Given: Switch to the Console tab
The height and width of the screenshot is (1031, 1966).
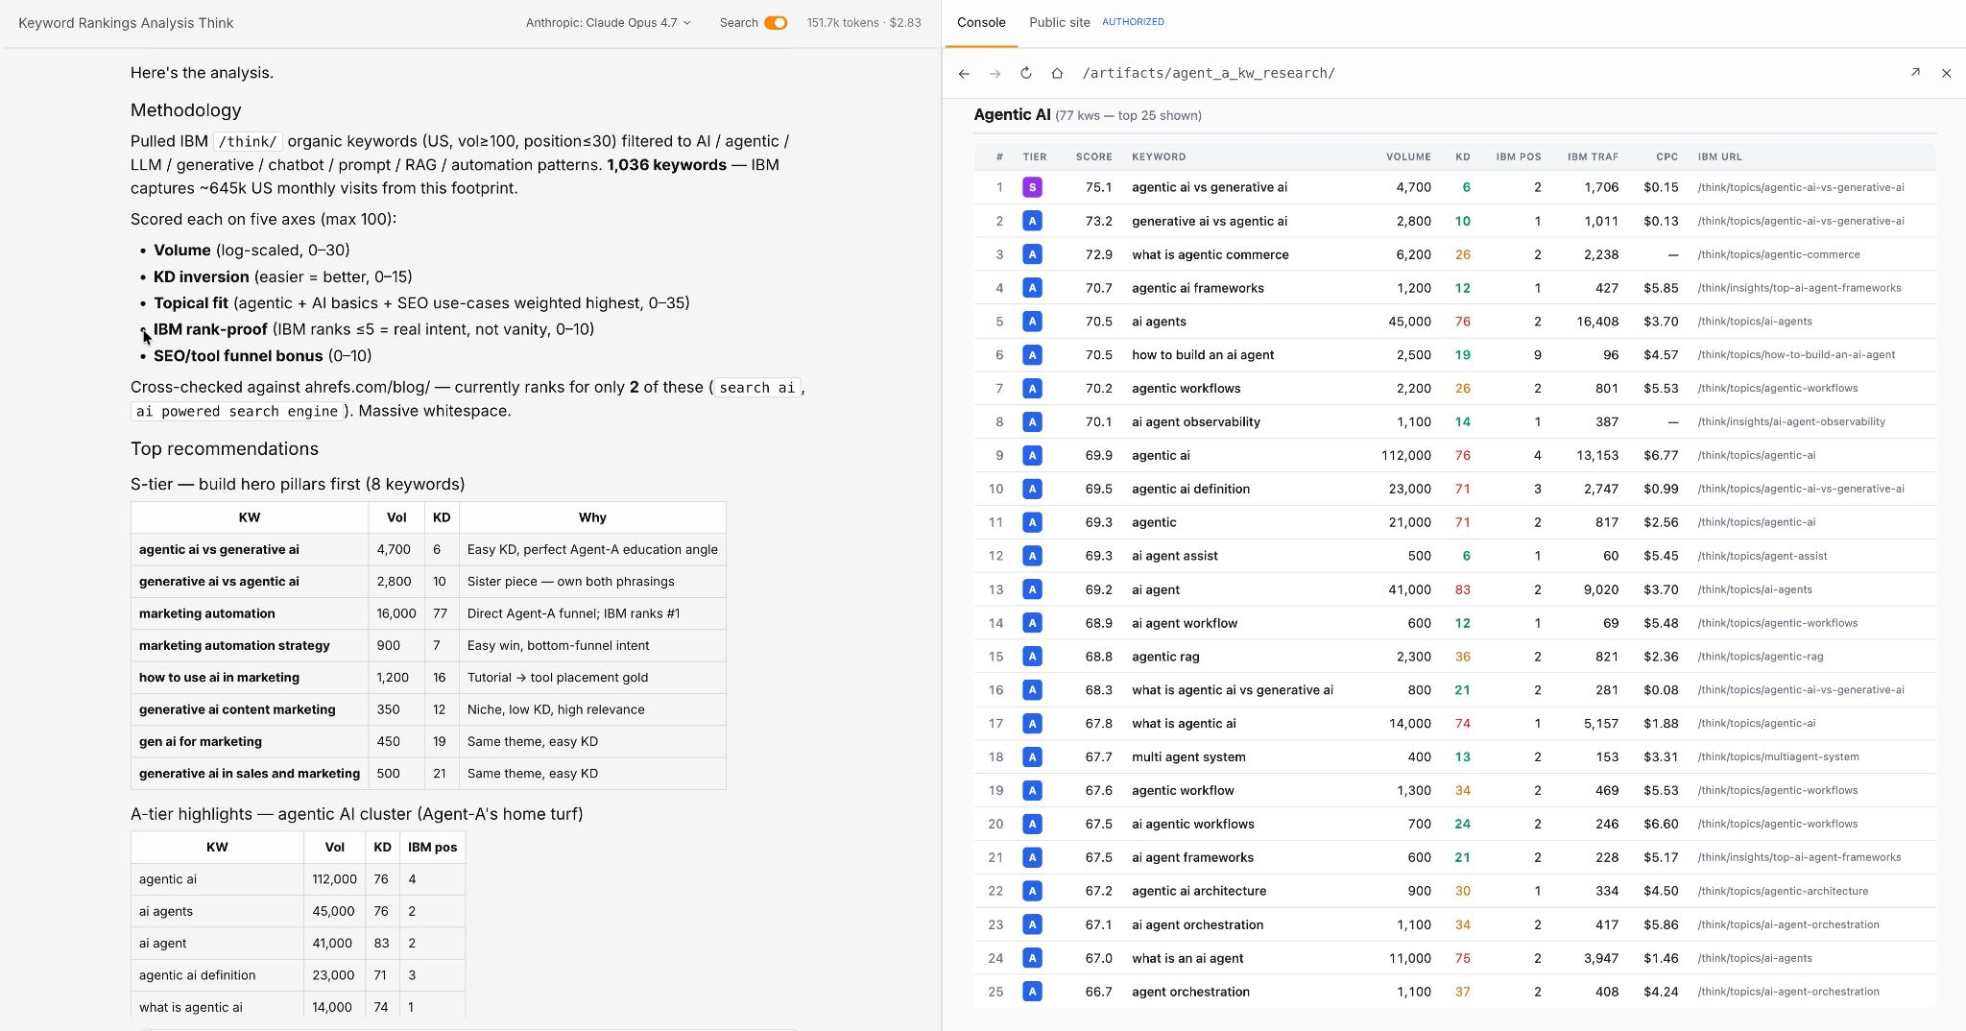Looking at the screenshot, I should pos(981,22).
